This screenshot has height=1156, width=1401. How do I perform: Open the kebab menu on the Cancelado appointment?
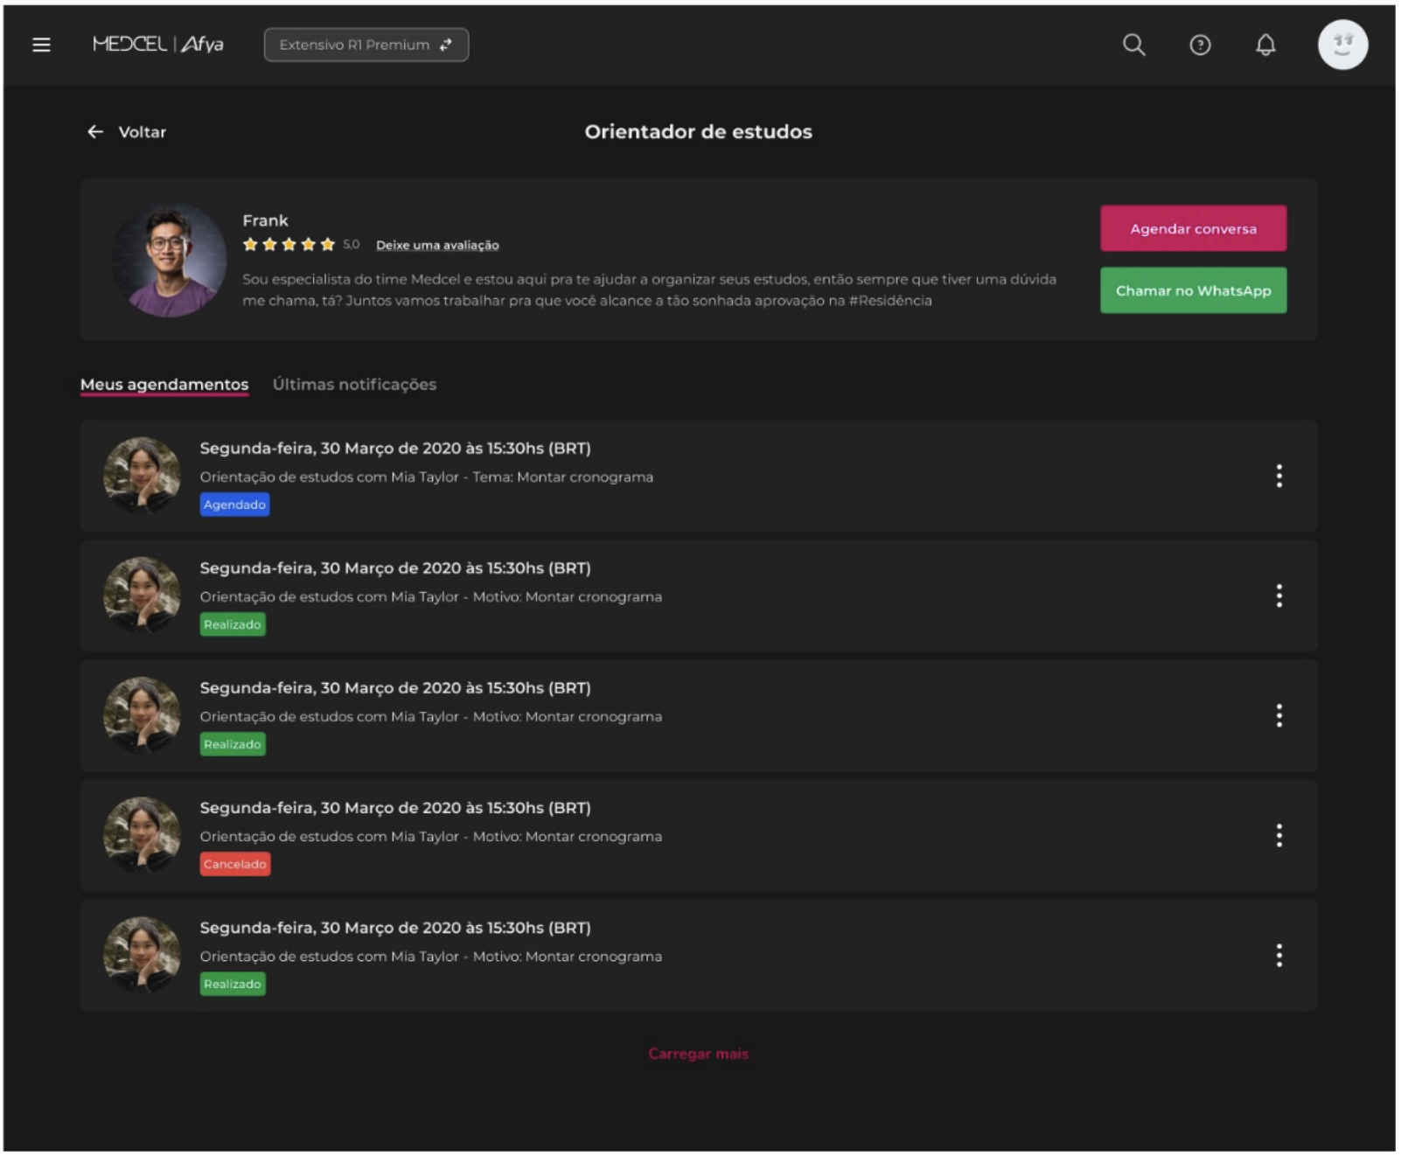[x=1279, y=837]
